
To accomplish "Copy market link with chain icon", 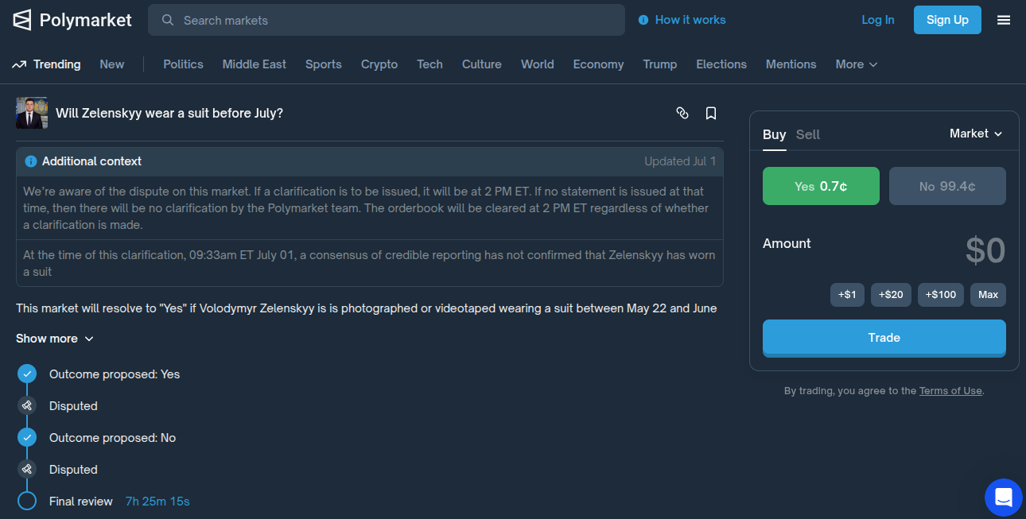I will [682, 113].
